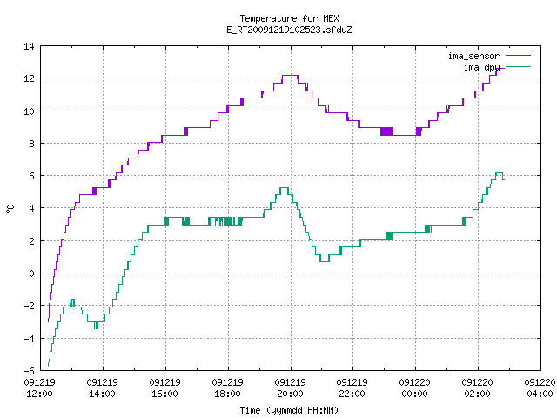Click the ima_sensor legend label
Screen dimensions: 557x418
(473, 56)
